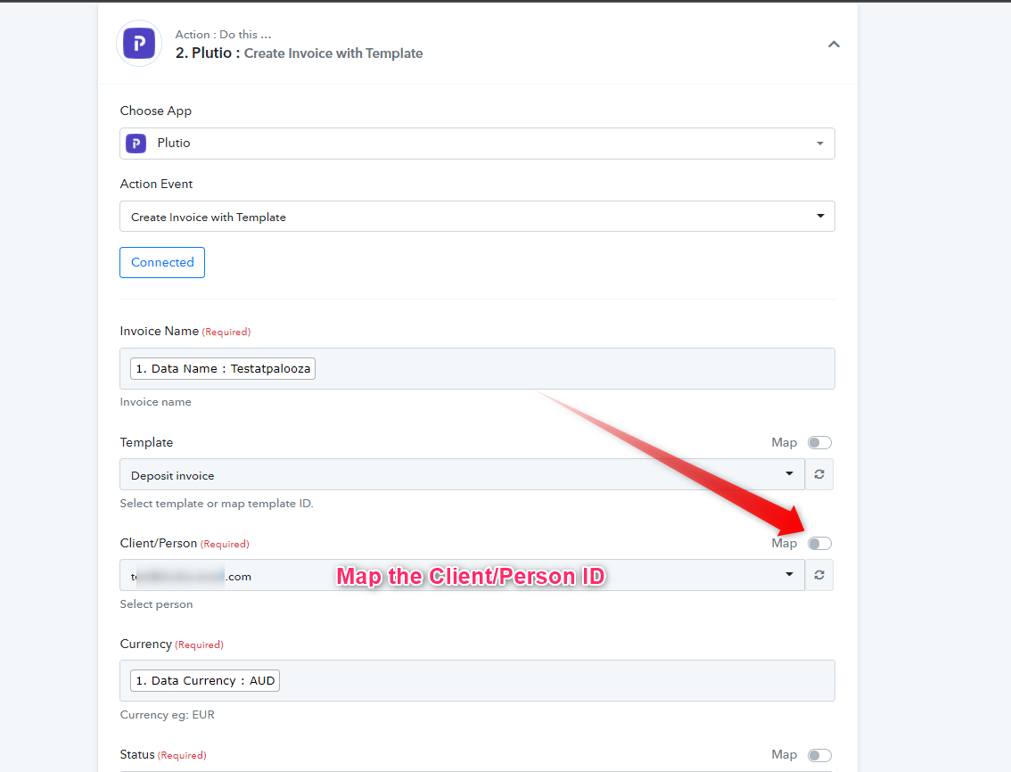Click the 'Invoice name' hint text
The height and width of the screenshot is (772, 1011).
(155, 402)
